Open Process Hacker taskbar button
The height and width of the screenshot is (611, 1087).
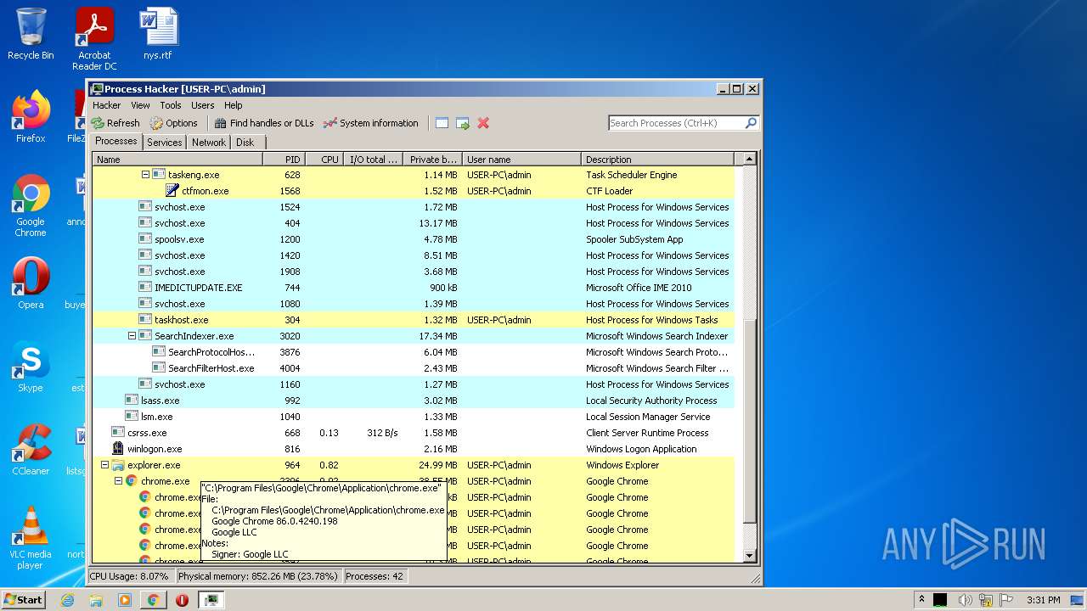(x=211, y=600)
